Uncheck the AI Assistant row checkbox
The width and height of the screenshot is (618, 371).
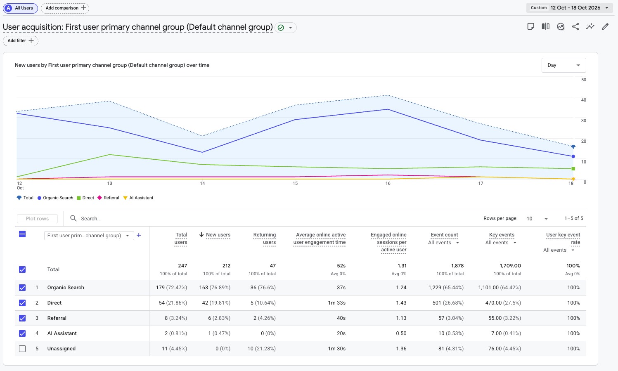[x=22, y=333]
